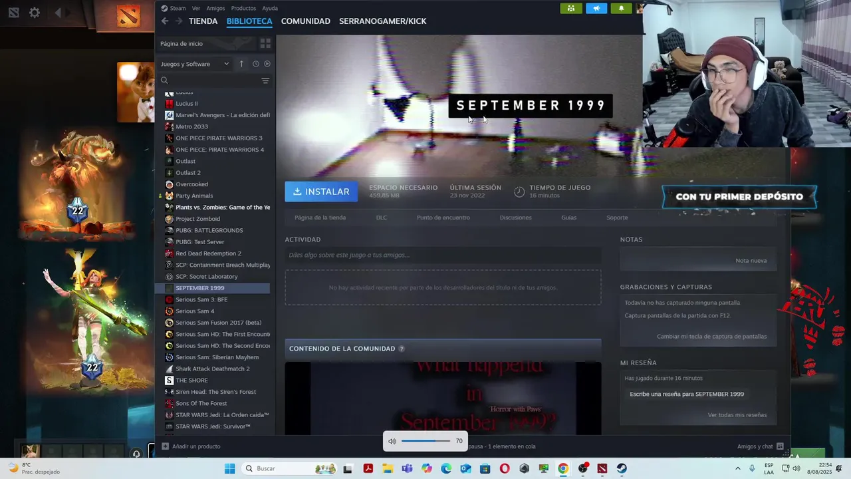This screenshot has height=479, width=851.
Task: Open the BIBLIOTECA tab
Action: pyautogui.click(x=249, y=21)
